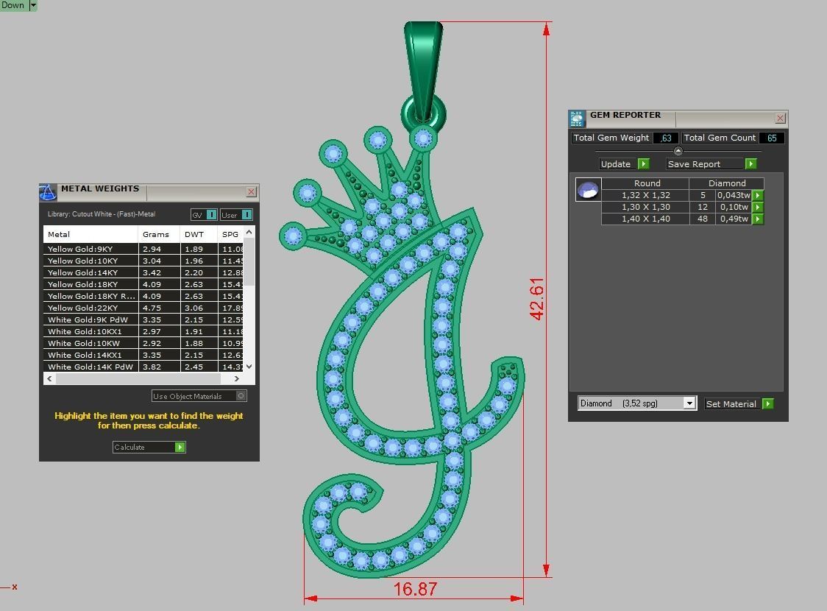Click the Set Material button
The height and width of the screenshot is (611, 827).
pyautogui.click(x=732, y=404)
